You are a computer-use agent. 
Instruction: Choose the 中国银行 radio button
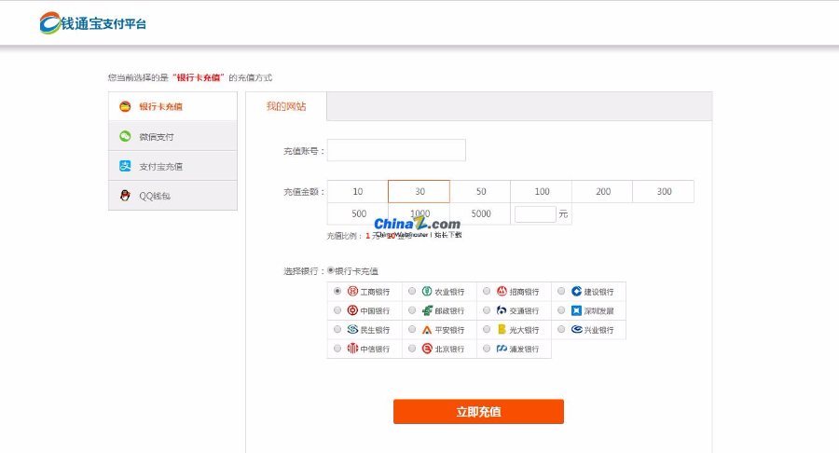(337, 310)
